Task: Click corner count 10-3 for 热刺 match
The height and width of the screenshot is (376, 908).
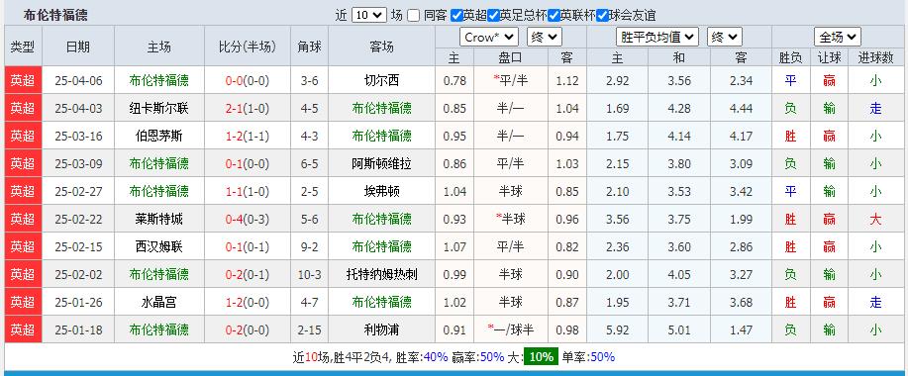Action: point(309,275)
